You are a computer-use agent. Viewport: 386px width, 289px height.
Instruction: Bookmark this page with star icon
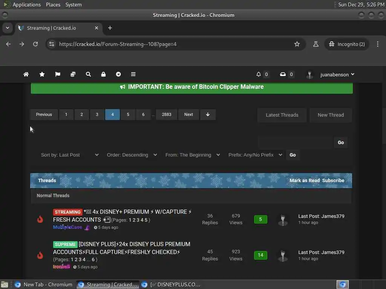coord(297,44)
